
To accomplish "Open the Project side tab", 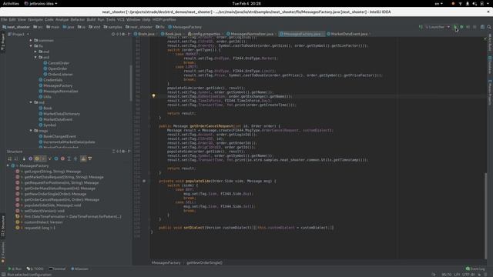I will [3, 42].
